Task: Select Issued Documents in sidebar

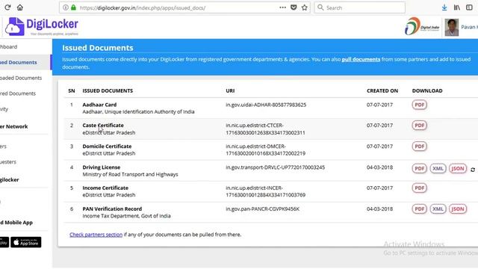Action: click(18, 62)
